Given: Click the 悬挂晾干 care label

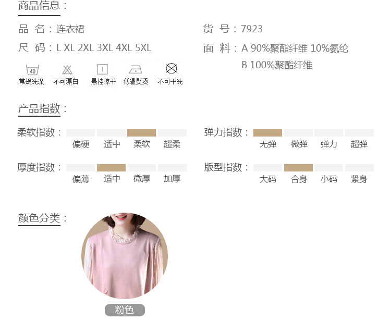Looking at the screenshot, I should [x=103, y=81].
